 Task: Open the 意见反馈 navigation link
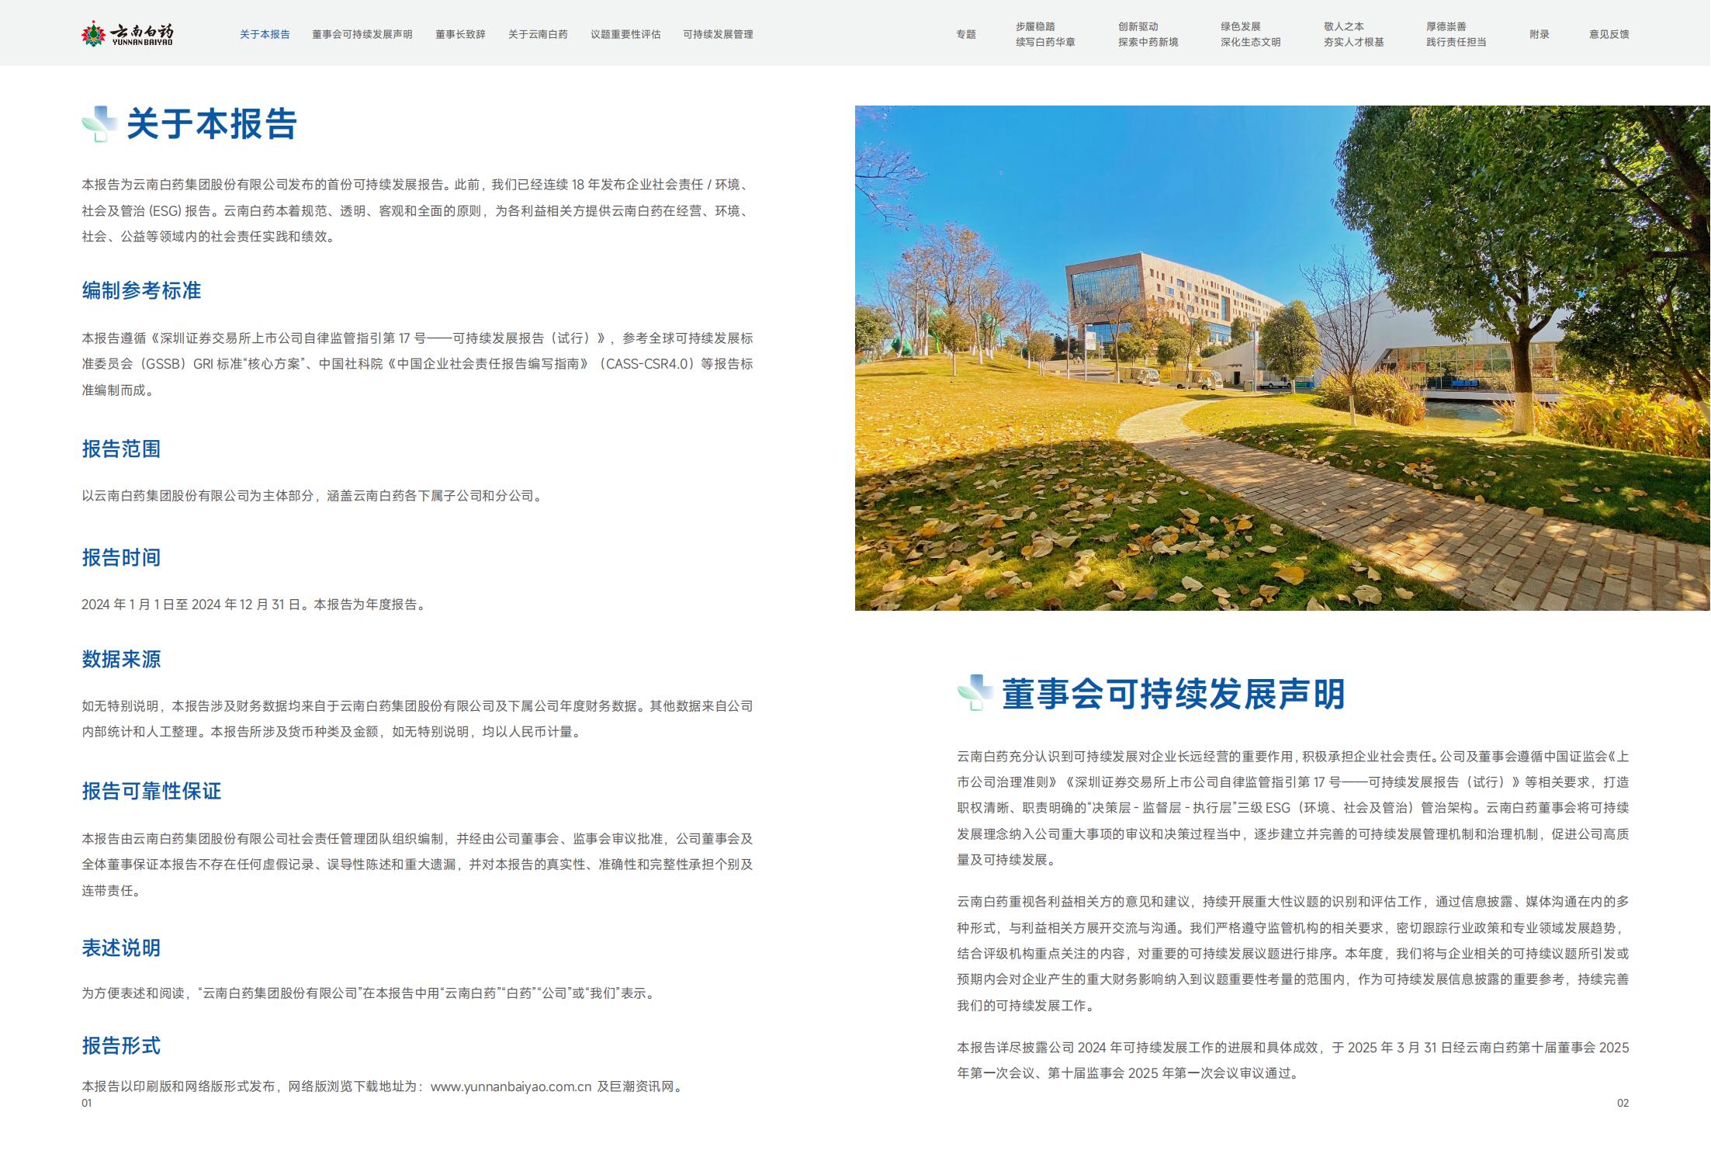coord(1609,34)
